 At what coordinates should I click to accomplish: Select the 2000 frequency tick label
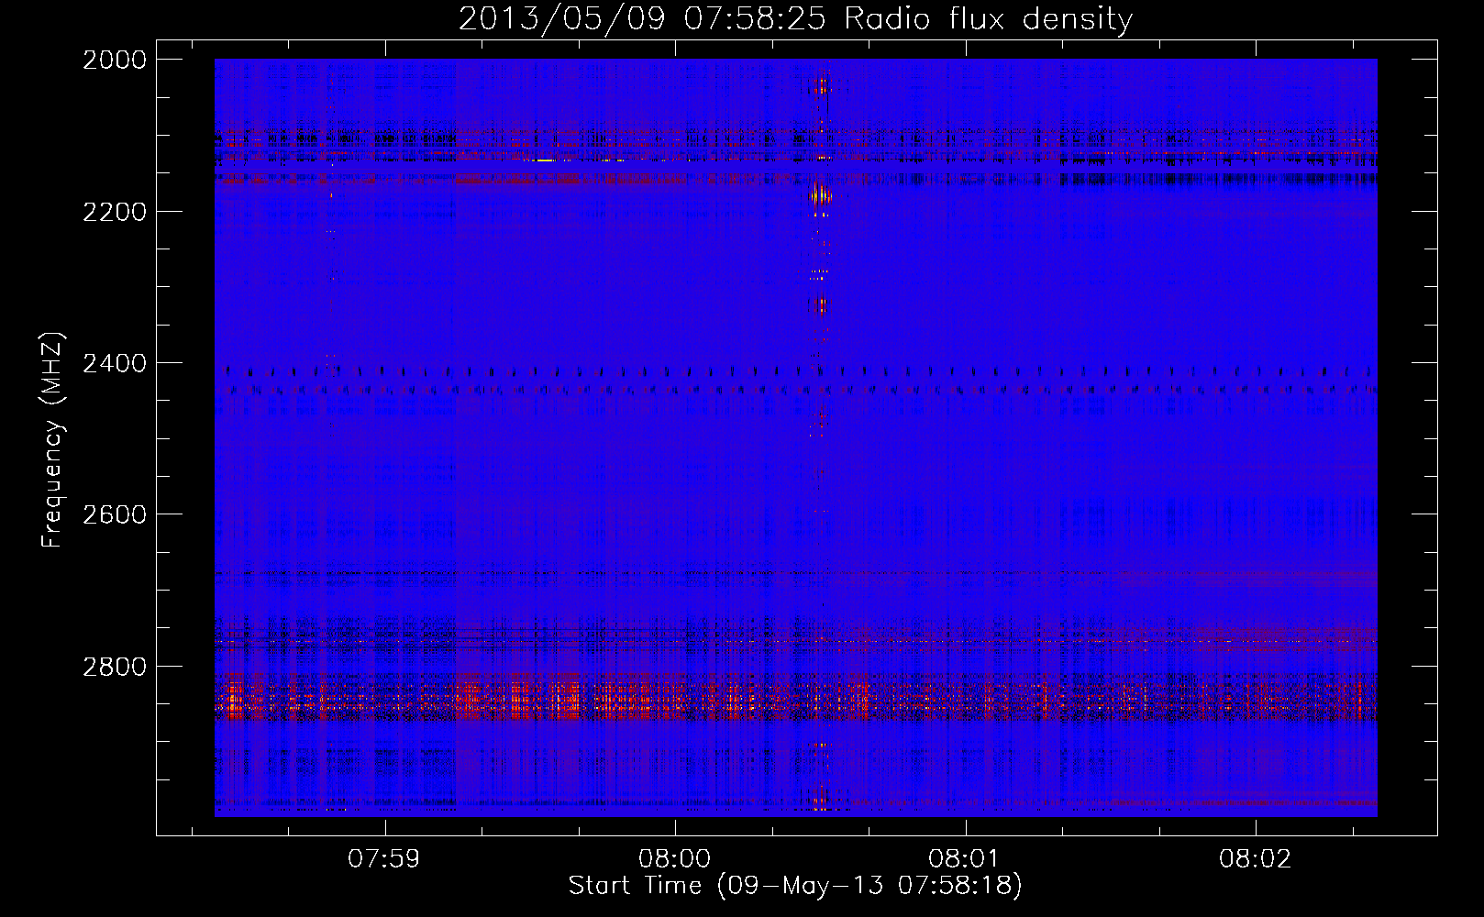click(115, 60)
